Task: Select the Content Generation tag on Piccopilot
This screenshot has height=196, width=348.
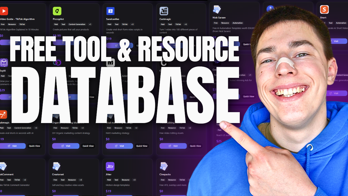Action: (77, 24)
